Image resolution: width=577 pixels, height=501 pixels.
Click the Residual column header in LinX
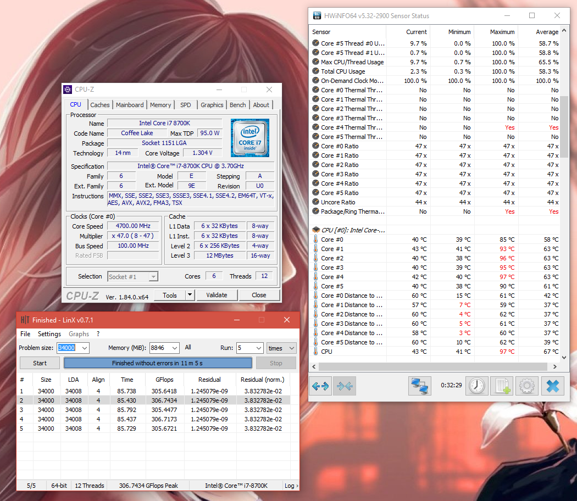point(209,380)
